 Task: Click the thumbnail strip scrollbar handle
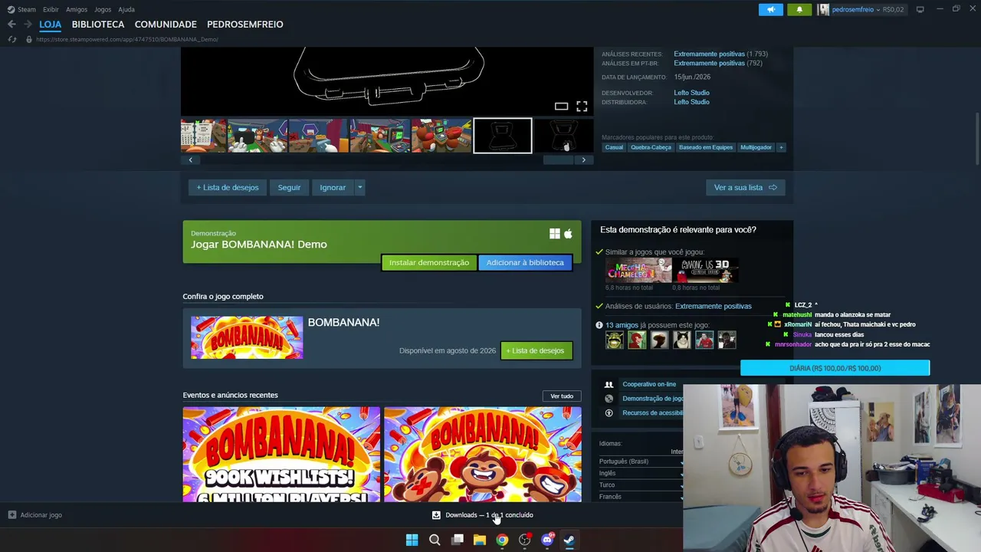click(558, 160)
